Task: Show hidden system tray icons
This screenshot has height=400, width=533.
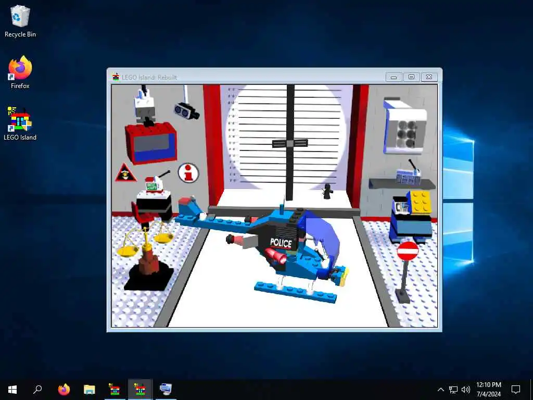Action: click(440, 390)
